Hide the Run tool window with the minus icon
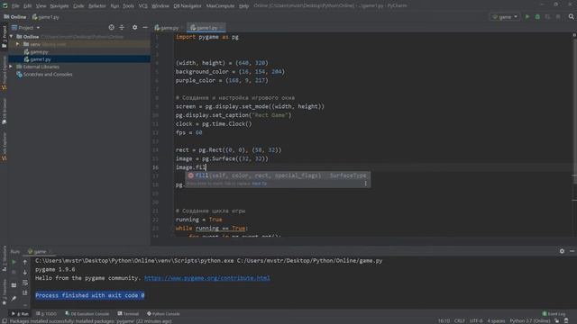This screenshot has height=324, width=577. coord(572,251)
